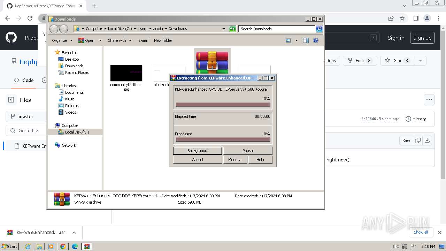Expand the Open button dropdown arrow

(x=100, y=40)
